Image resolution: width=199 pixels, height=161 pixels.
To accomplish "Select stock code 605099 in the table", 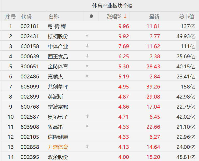I will [x=30, y=87].
